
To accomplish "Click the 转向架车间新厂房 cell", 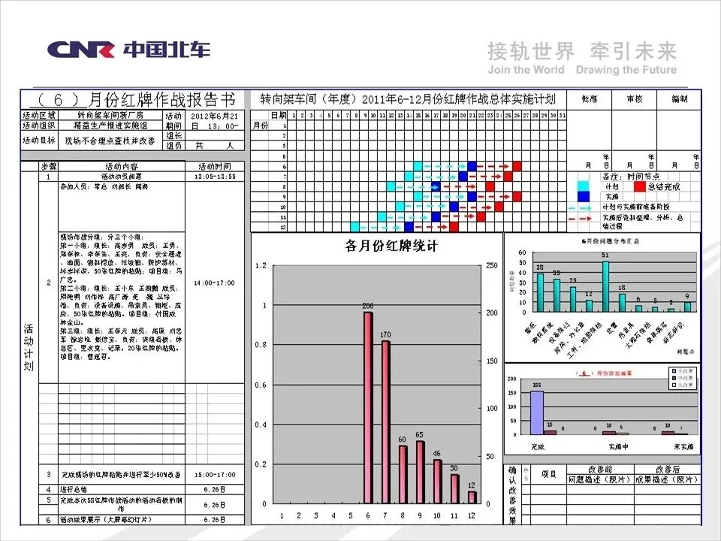I will 110,115.
